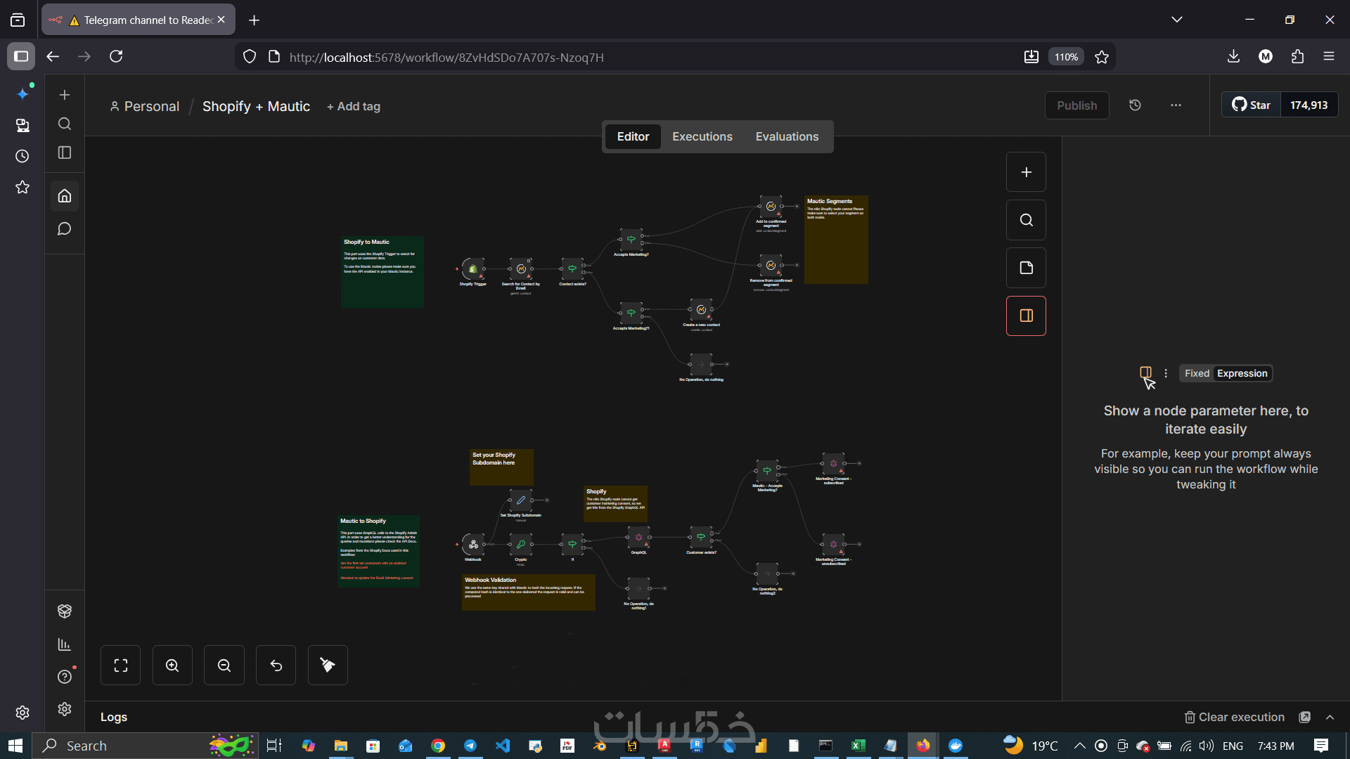1350x759 pixels.
Task: Click the Shopify Trigger node
Action: pos(473,268)
